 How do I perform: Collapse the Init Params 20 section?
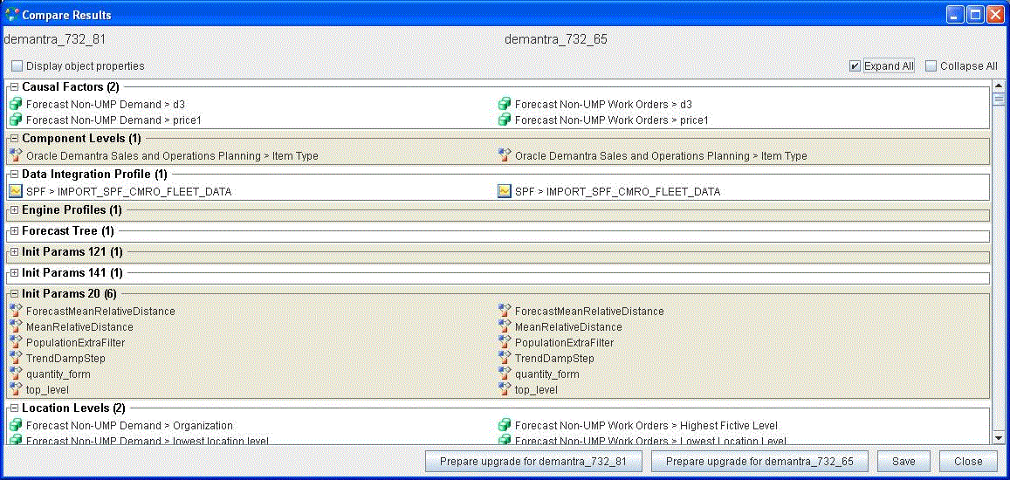click(14, 293)
